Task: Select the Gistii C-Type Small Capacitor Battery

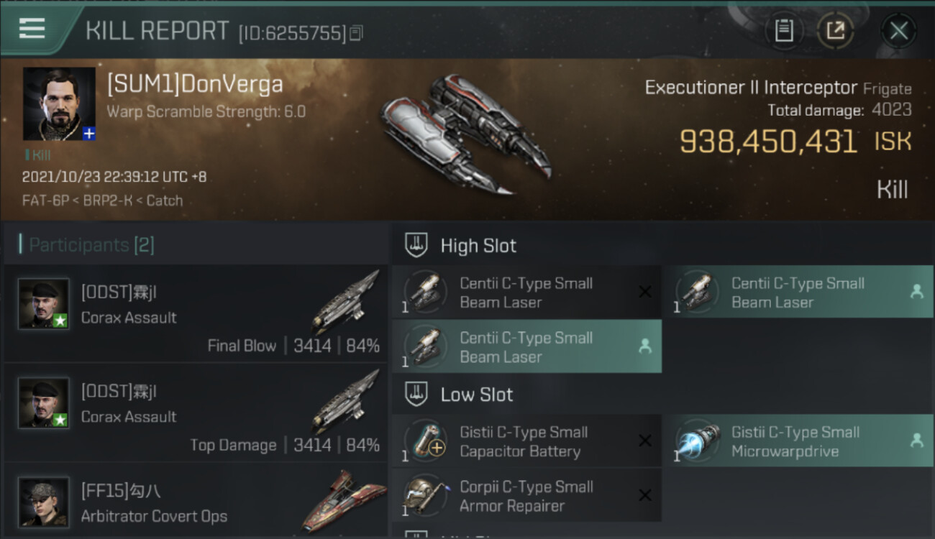Action: click(x=526, y=441)
